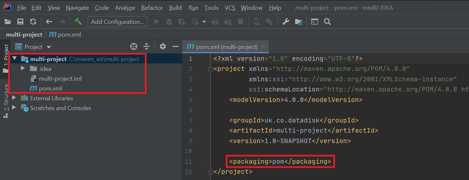469x180 pixels.
Task: Click Collapse All icon in Project panel
Action: (147, 47)
